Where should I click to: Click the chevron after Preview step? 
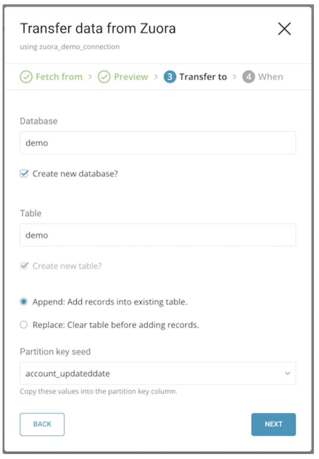point(156,77)
